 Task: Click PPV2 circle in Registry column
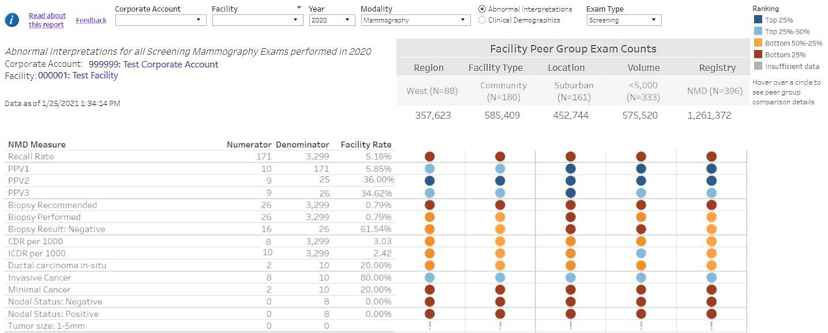point(711,181)
